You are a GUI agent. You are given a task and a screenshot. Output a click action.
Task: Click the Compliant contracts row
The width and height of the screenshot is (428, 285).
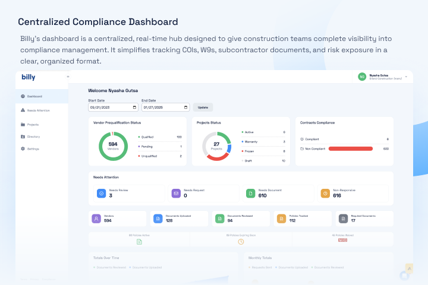coord(344,139)
